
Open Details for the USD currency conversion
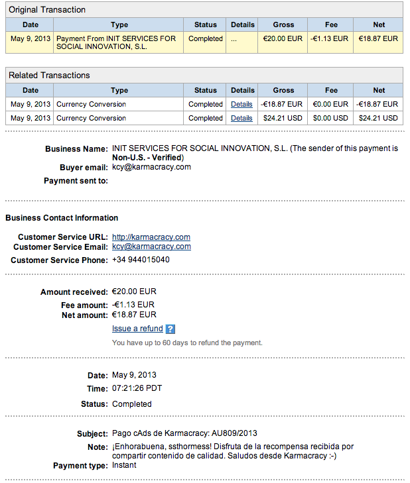tap(241, 119)
